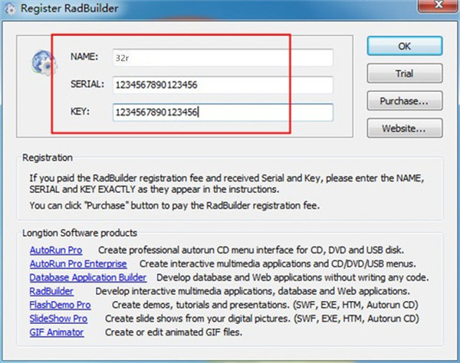
Task: Follow the AutoRun Pro Enterprise link
Action: (78, 263)
